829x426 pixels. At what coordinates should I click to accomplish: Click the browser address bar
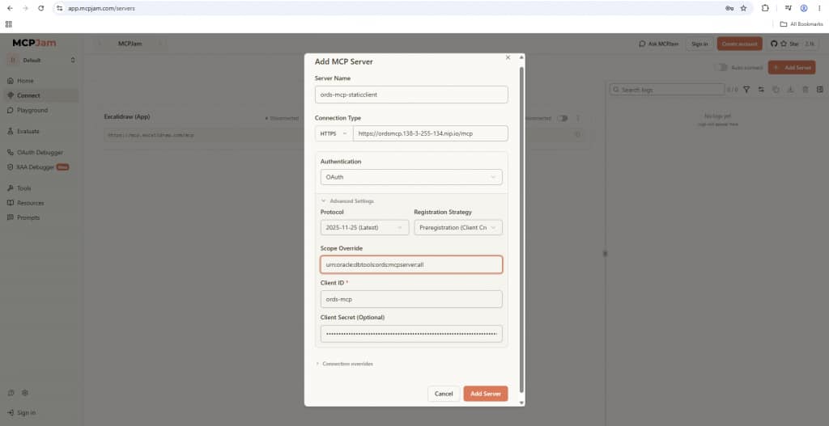click(391, 8)
